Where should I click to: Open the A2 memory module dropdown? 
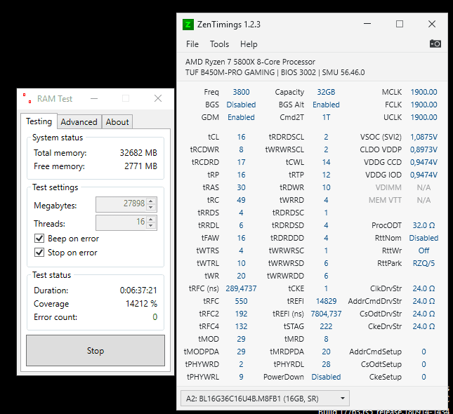(x=265, y=399)
